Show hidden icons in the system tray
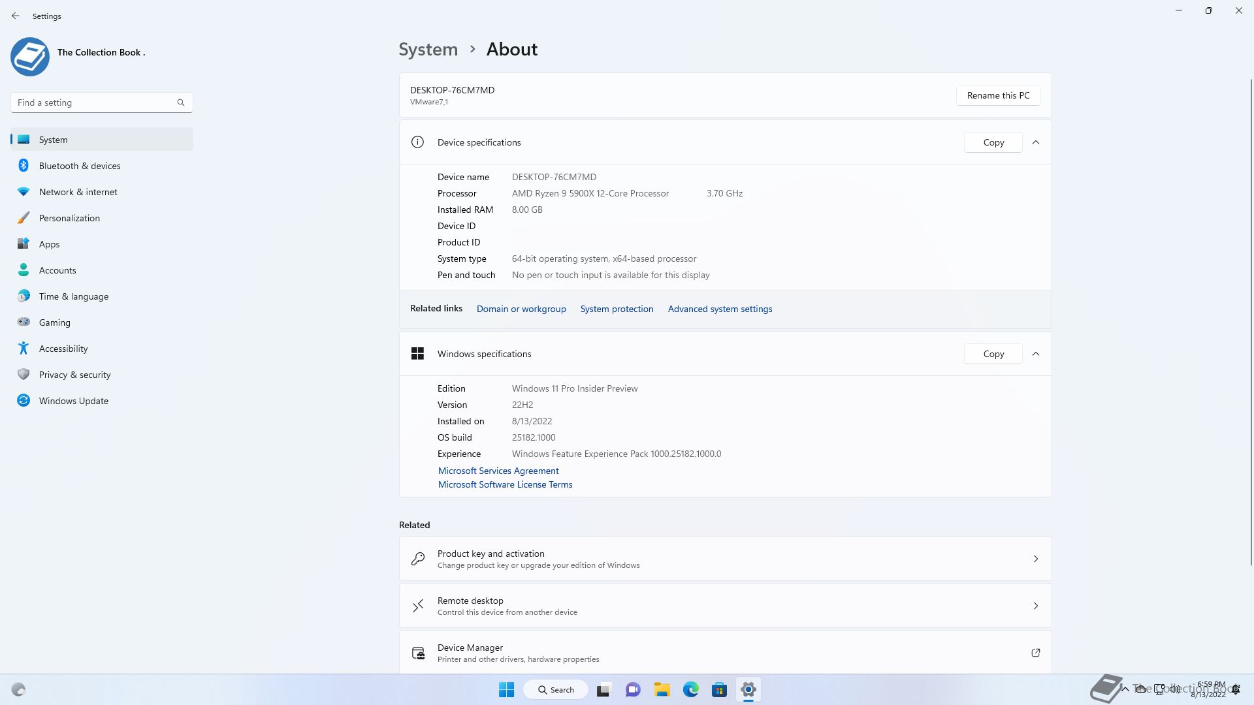The image size is (1254, 705). pos(1125,689)
